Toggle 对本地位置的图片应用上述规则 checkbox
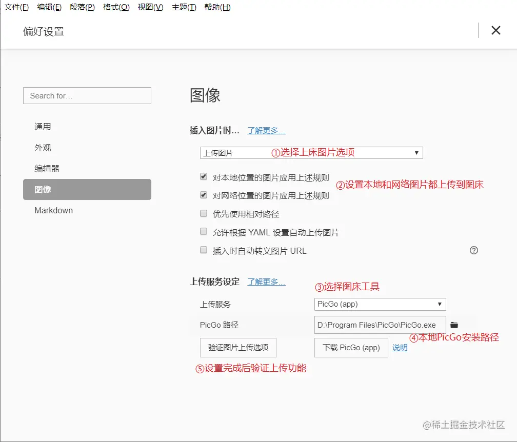Image resolution: width=517 pixels, height=442 pixels. [204, 177]
